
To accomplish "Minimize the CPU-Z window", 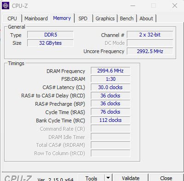I will (133, 6).
